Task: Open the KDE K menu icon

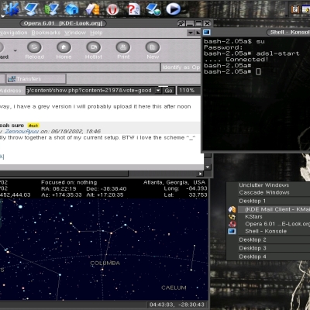Action: (11, 9)
